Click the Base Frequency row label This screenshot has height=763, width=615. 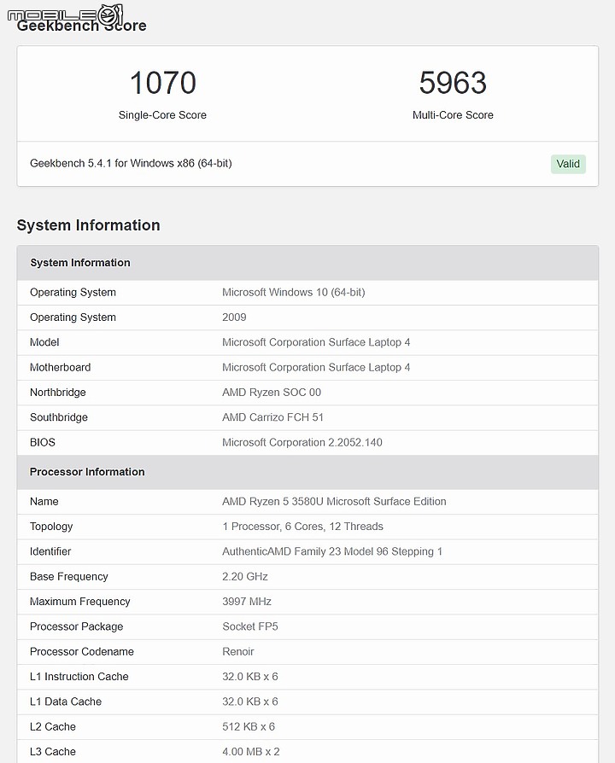click(x=68, y=577)
